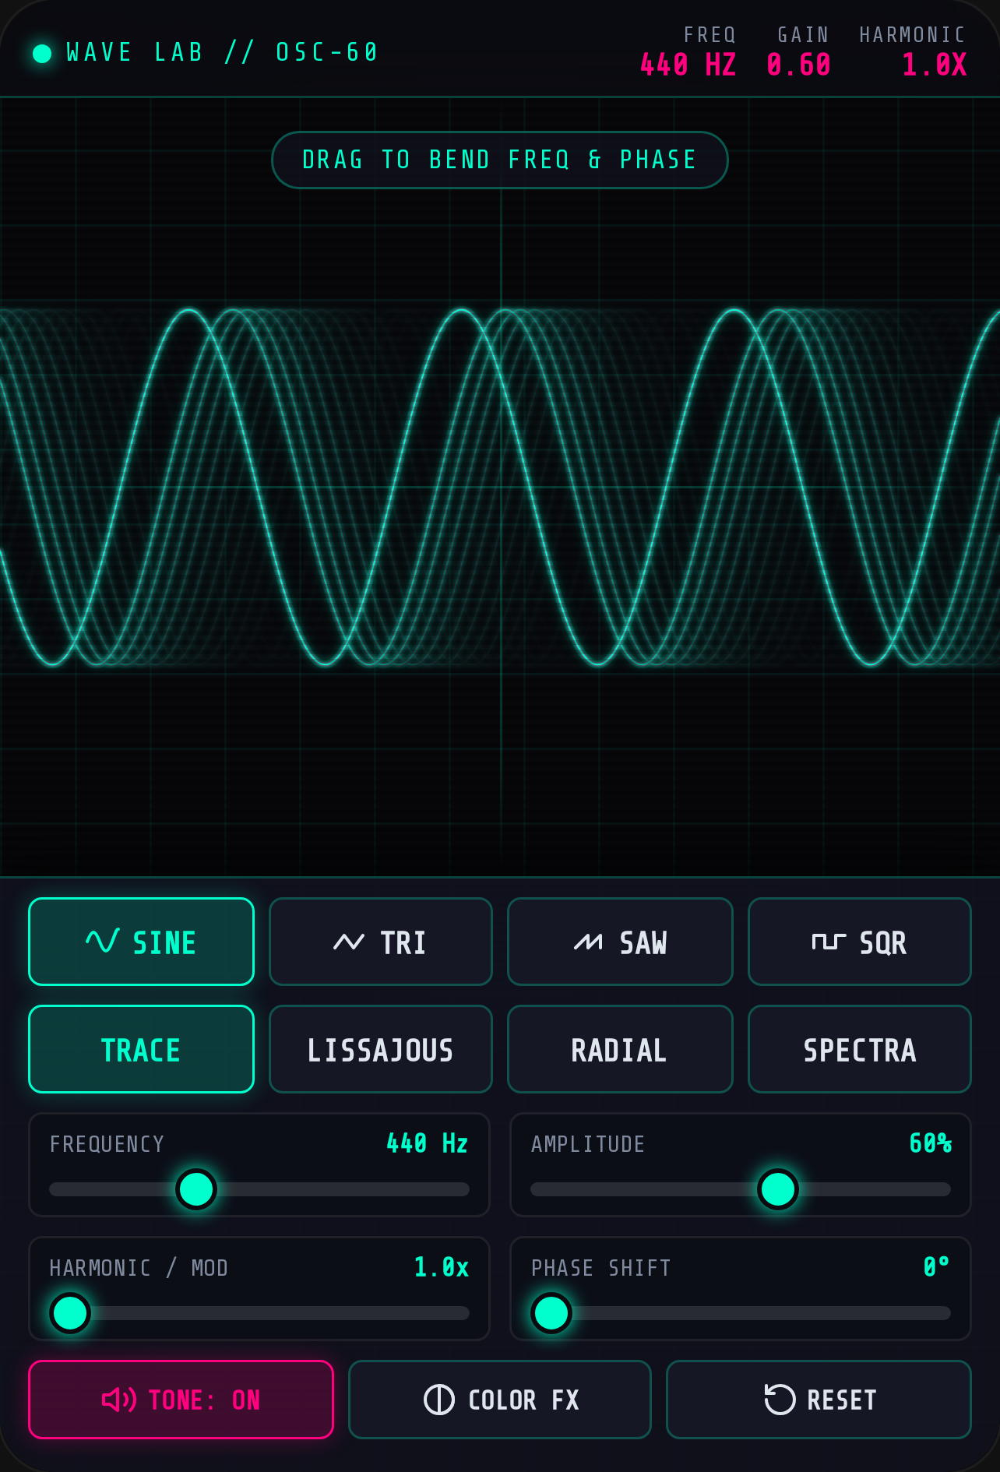Click the 0.60 gain readout
The width and height of the screenshot is (1000, 1472).
point(799,65)
